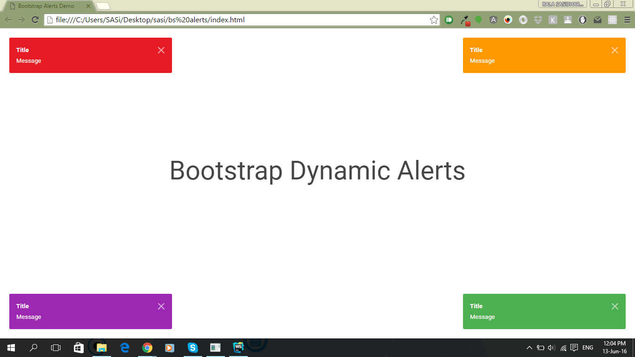Open Windows taskbar search
The width and height of the screenshot is (635, 357).
[33, 348]
